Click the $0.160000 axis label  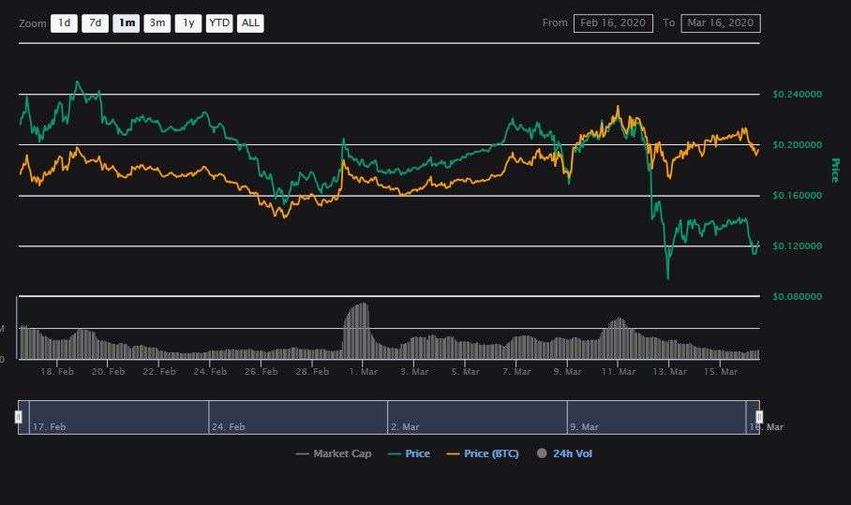(x=798, y=195)
